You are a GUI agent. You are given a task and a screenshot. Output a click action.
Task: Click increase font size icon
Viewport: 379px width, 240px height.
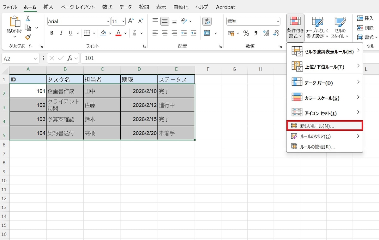131,21
